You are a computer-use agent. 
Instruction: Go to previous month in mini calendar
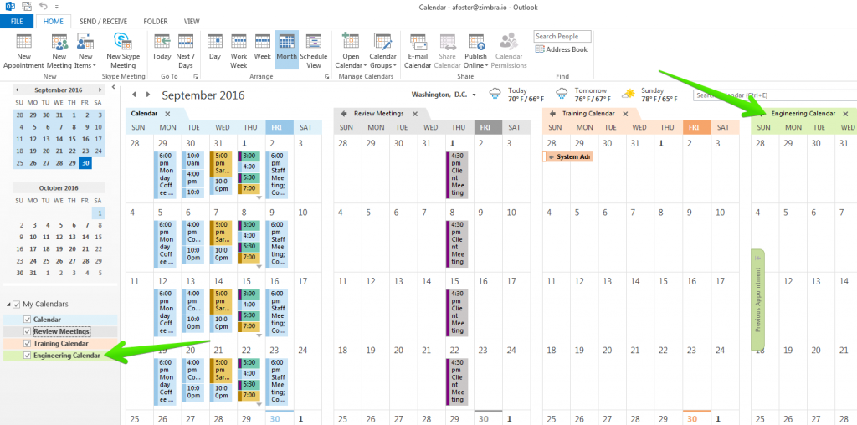[x=17, y=90]
